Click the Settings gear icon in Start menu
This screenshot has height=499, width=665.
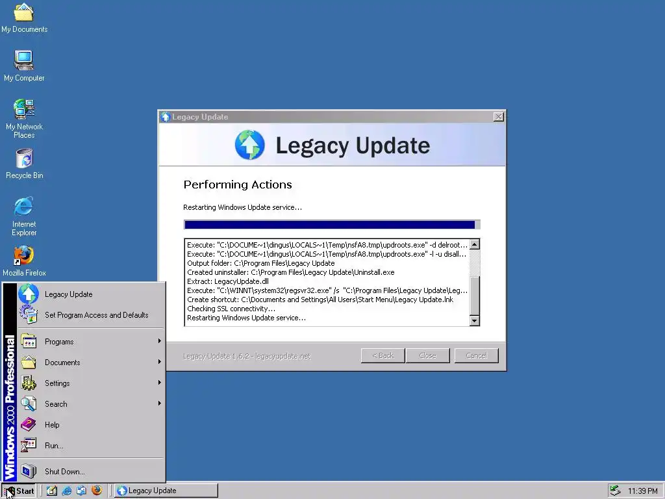(x=29, y=383)
